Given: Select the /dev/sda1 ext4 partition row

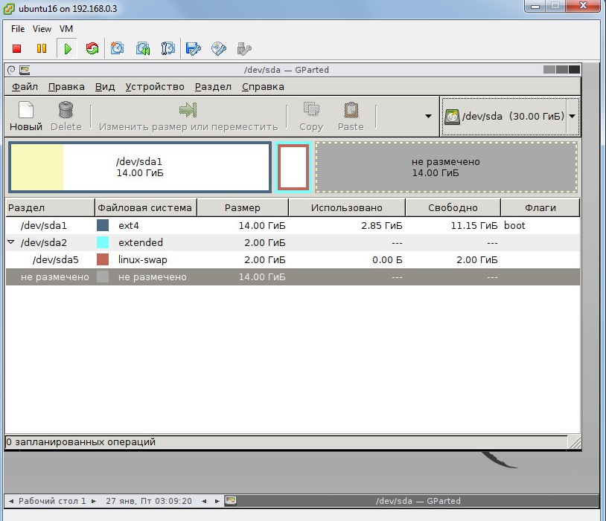Looking at the screenshot, I should [x=293, y=225].
